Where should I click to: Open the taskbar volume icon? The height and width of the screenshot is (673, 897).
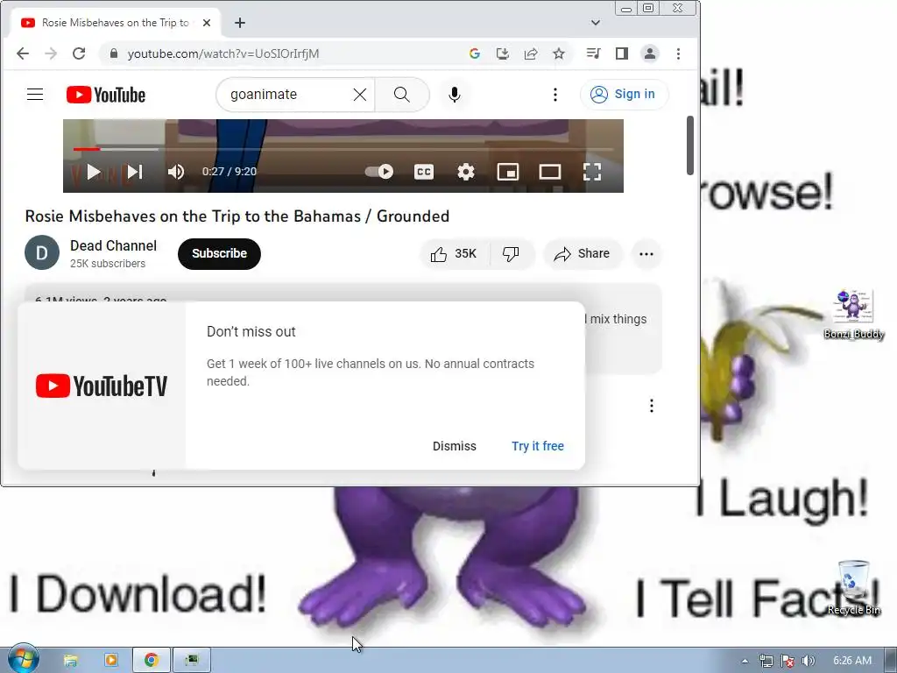click(x=809, y=661)
